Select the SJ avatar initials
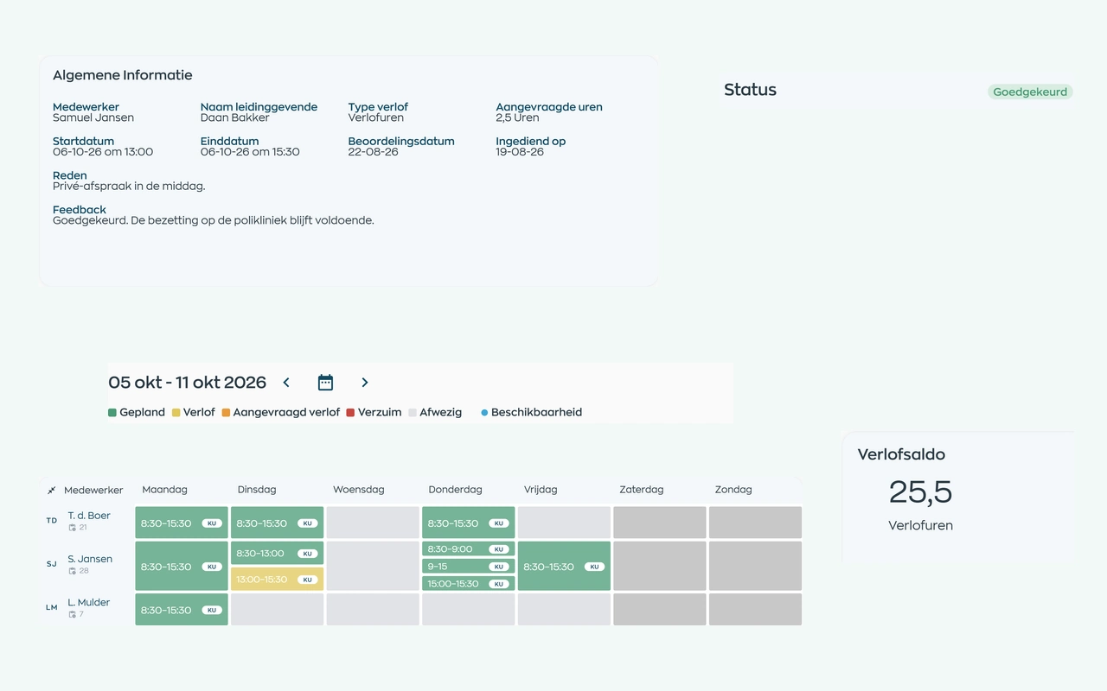This screenshot has height=691, width=1107. click(x=52, y=564)
